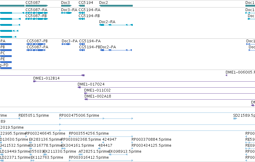Click the DME1-011C02 clone label
Image resolution: width=255 pixels, height=162 pixels.
pos(97,90)
